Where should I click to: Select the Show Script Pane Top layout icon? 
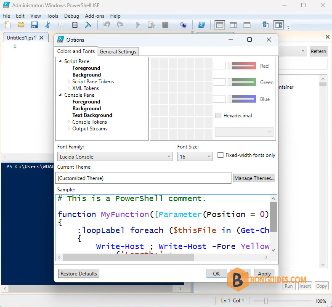[x=220, y=25]
